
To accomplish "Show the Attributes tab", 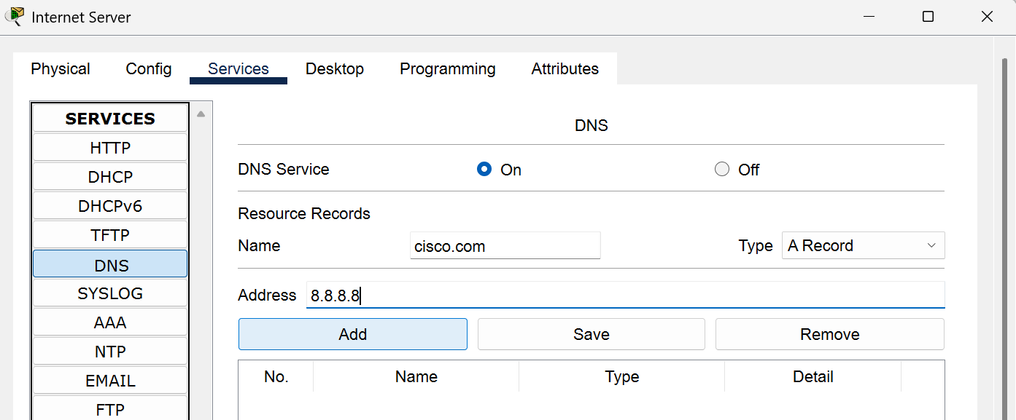I will [x=565, y=69].
